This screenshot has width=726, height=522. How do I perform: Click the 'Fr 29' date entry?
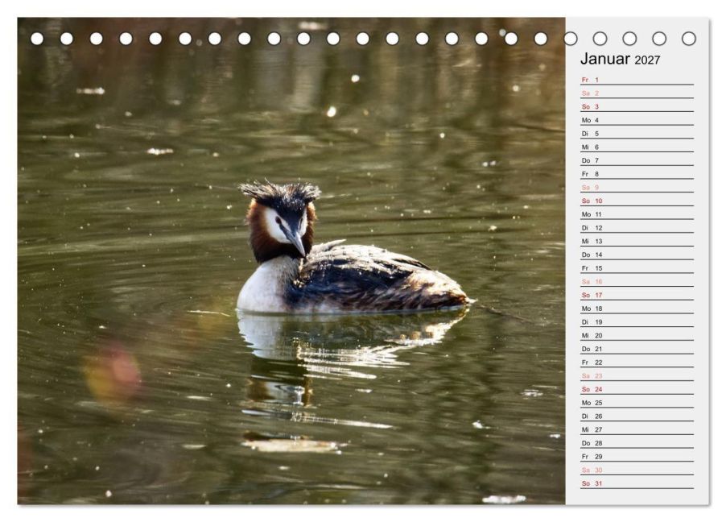(637, 456)
